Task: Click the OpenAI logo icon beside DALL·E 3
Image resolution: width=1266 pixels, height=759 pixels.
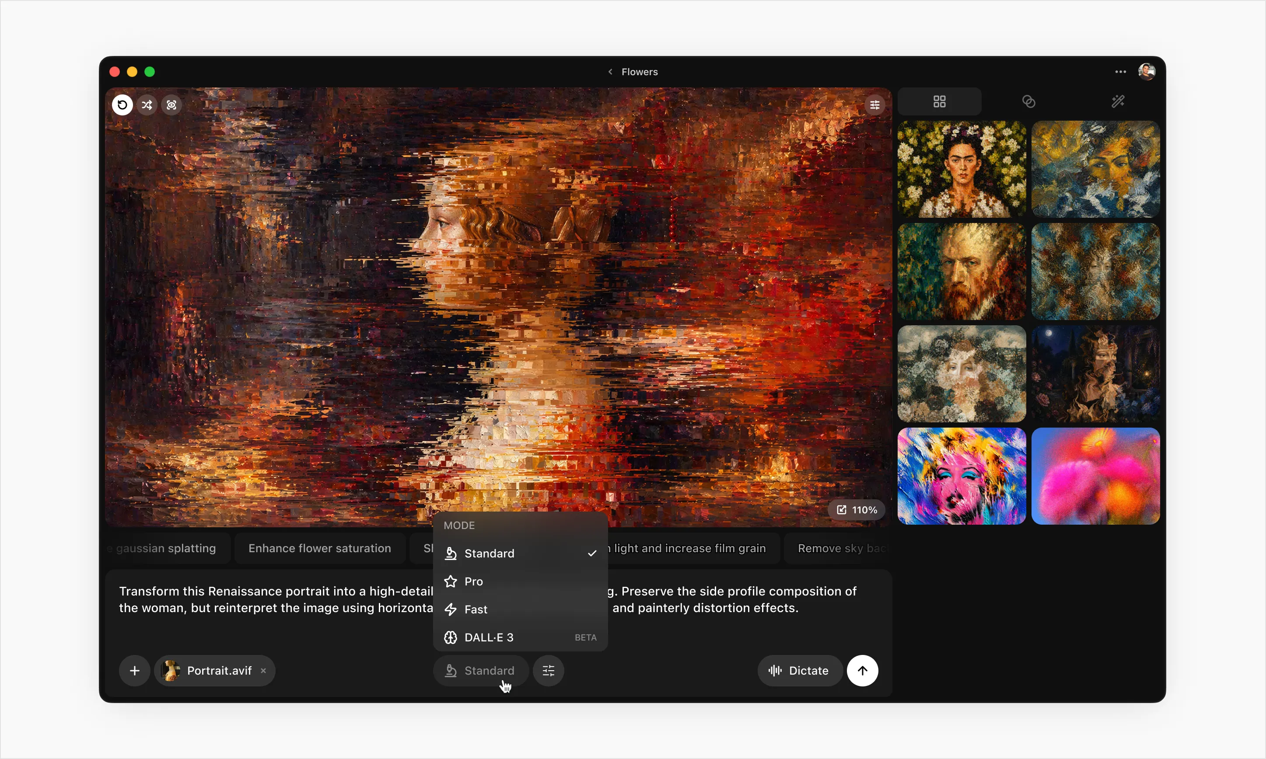Action: point(450,637)
